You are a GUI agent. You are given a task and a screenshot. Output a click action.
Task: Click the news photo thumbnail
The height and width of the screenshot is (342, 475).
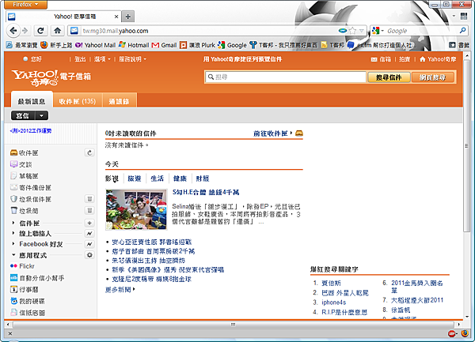click(136, 209)
